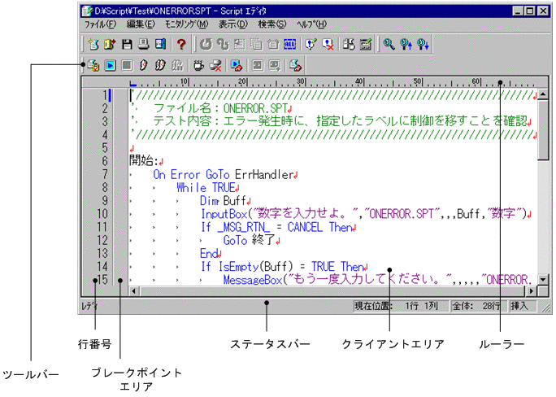Click the computers with red X icon
The image size is (556, 397).
[x=215, y=65]
